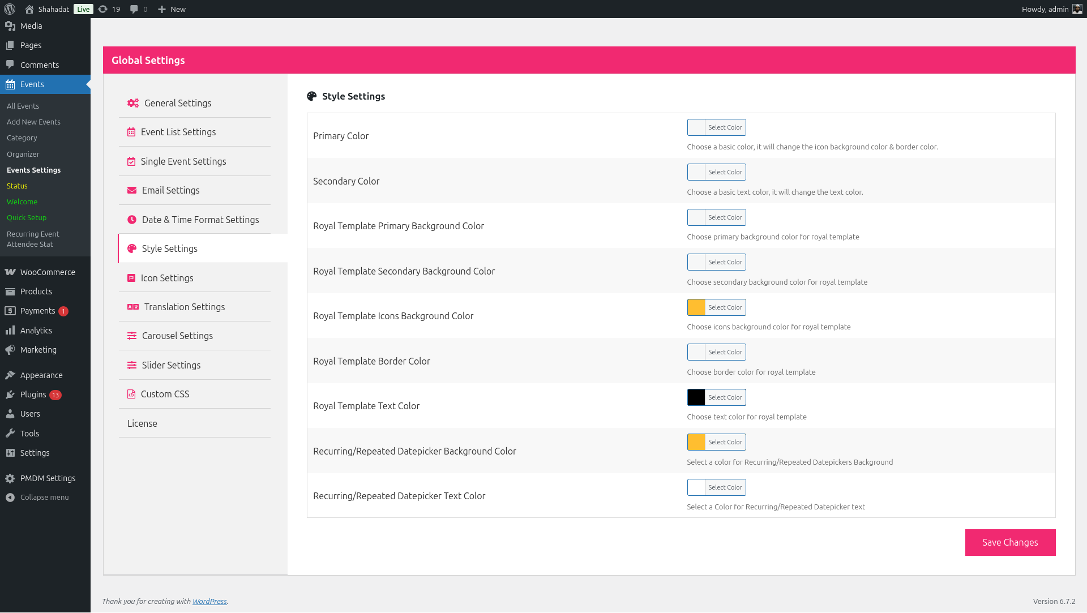Open Add New Events submenu

click(x=33, y=122)
